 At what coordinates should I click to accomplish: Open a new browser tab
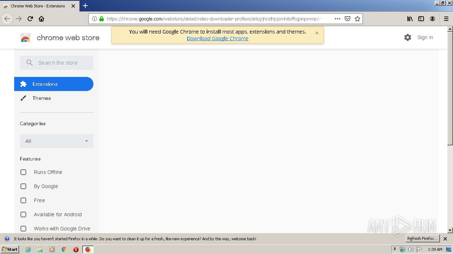pyautogui.click(x=85, y=6)
